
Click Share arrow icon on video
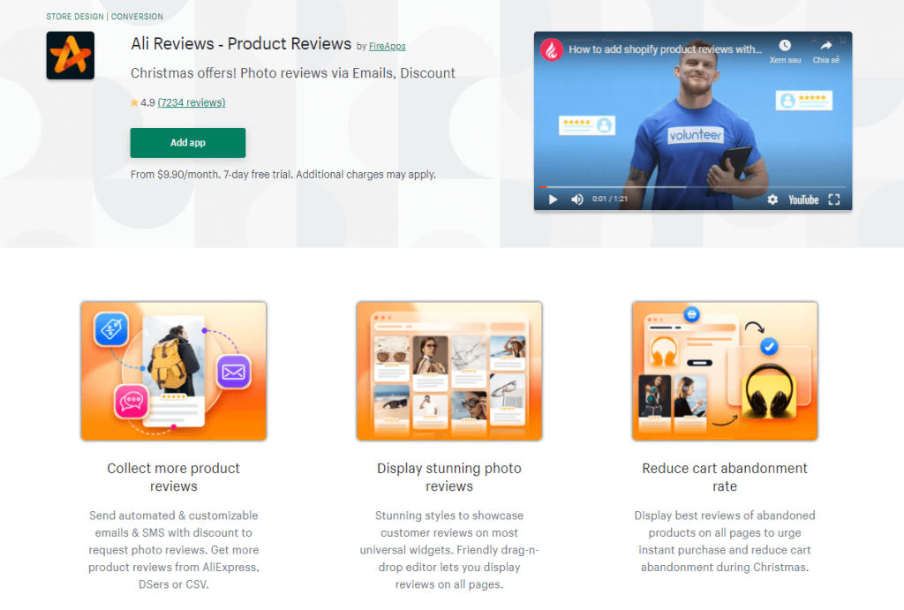[826, 46]
